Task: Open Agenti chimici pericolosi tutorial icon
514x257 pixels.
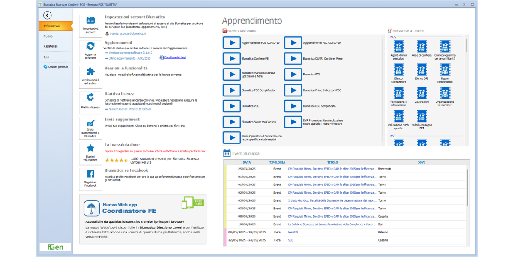Action: (x=398, y=47)
